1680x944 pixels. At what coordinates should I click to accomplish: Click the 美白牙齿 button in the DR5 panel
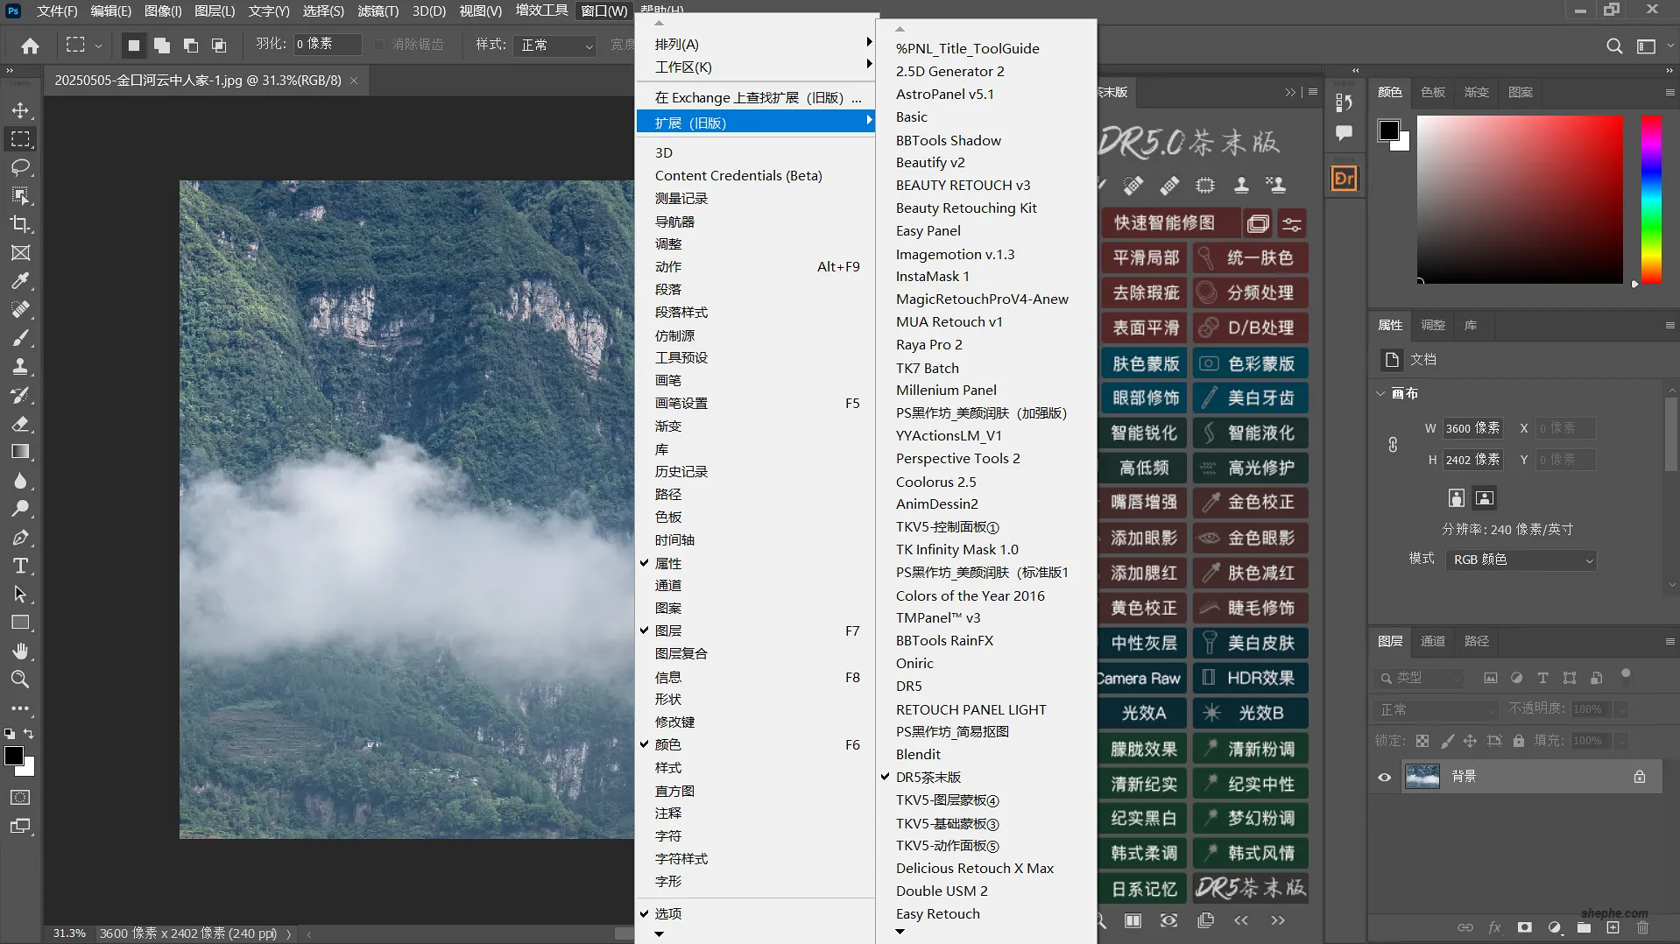(1250, 398)
